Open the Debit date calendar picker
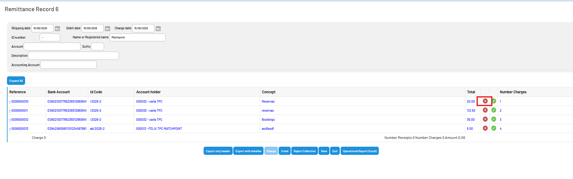Screen dimensions: 573x179 point(107,28)
